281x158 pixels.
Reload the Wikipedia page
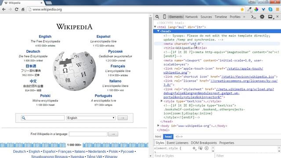[17, 9]
